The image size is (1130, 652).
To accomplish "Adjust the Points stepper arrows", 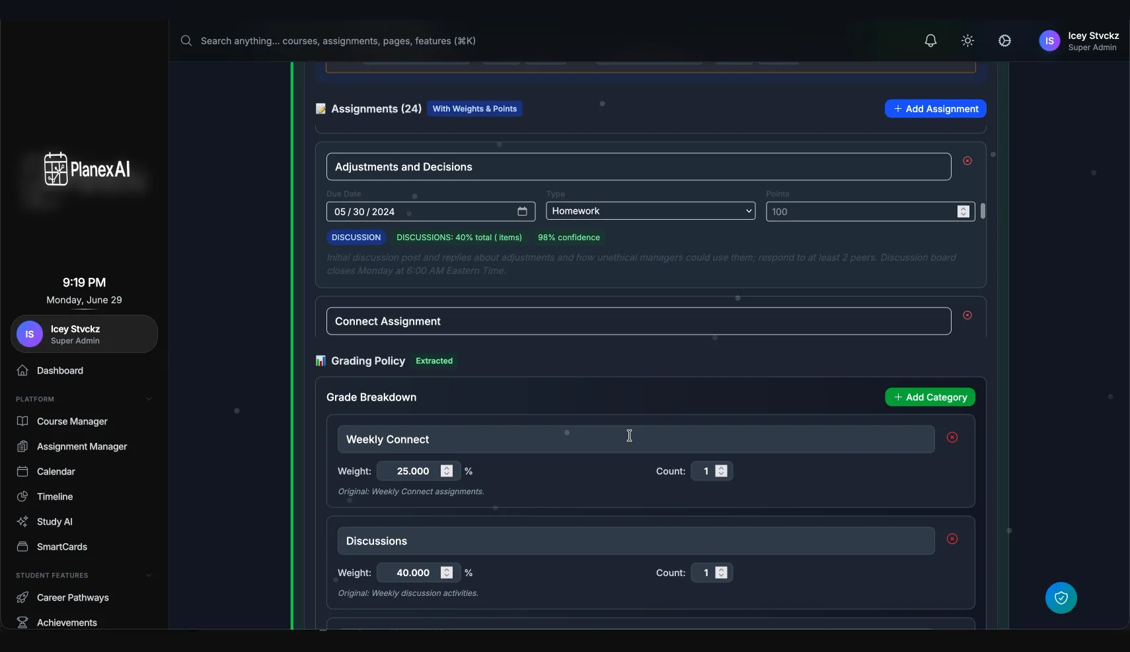I will pos(963,211).
